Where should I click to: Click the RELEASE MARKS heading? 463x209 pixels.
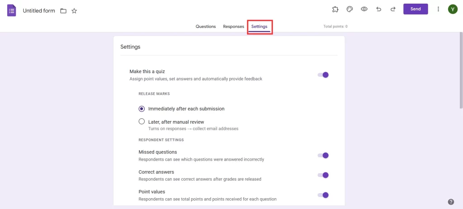[154, 94]
